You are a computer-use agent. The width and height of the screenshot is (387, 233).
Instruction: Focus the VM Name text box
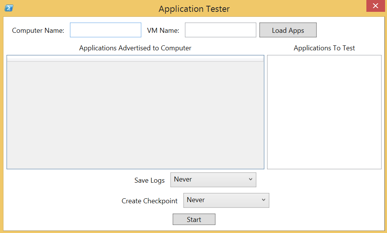coord(221,30)
